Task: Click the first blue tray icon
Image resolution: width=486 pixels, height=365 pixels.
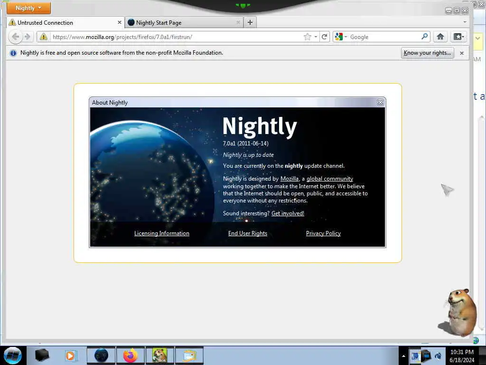Action: (415, 355)
